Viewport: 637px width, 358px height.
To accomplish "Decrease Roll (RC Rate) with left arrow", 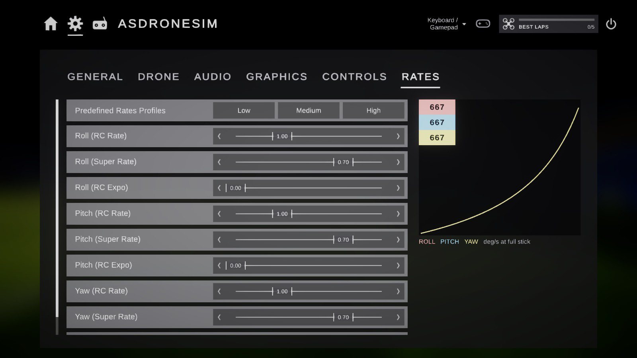I will [x=219, y=136].
